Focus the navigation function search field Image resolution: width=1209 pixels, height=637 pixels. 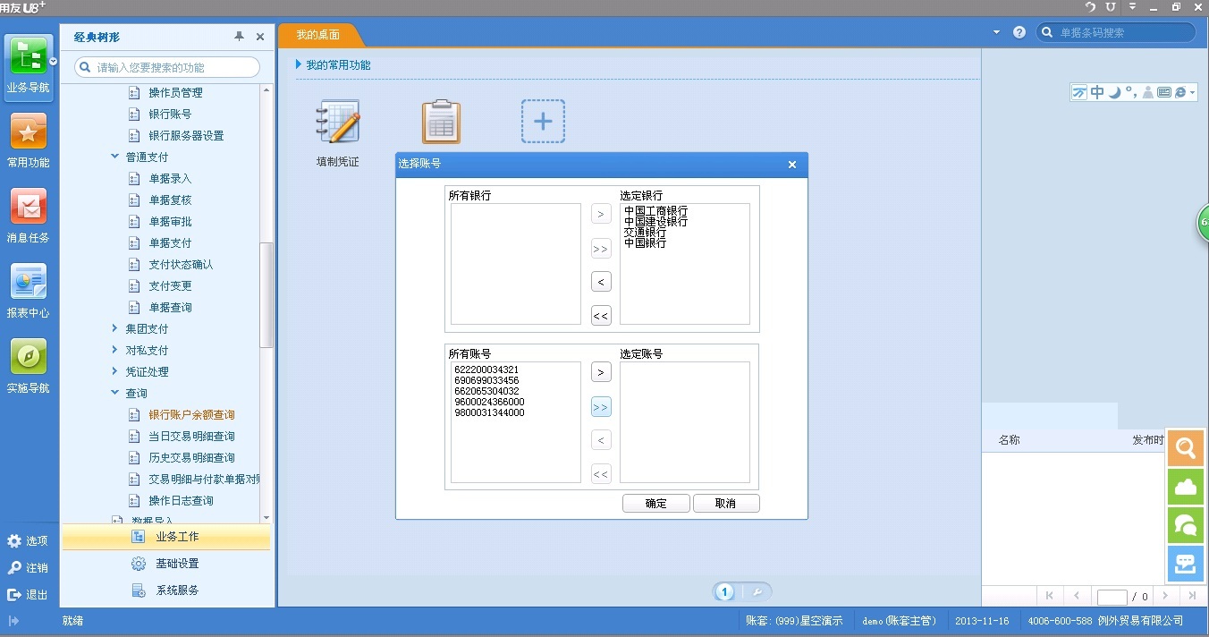[x=167, y=67]
